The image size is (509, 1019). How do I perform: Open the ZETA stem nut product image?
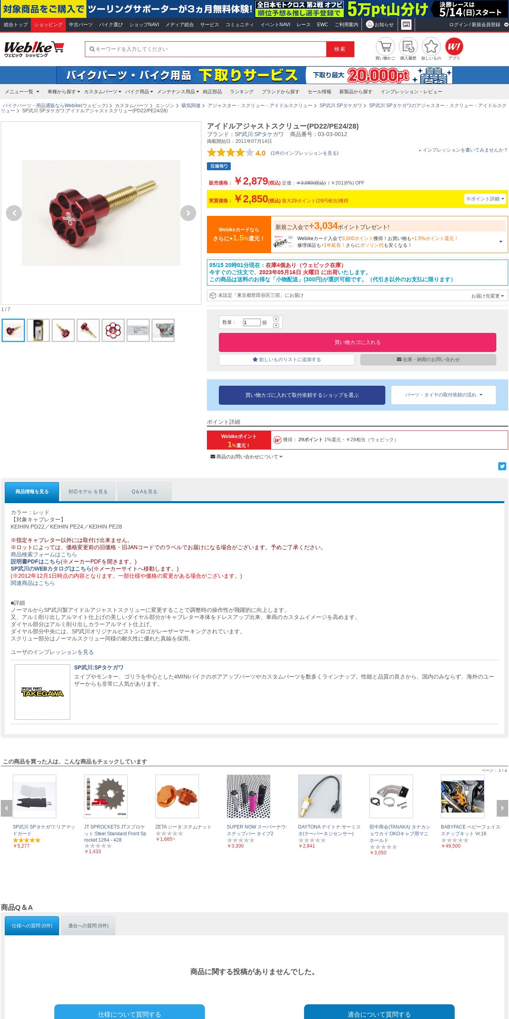pyautogui.click(x=177, y=796)
